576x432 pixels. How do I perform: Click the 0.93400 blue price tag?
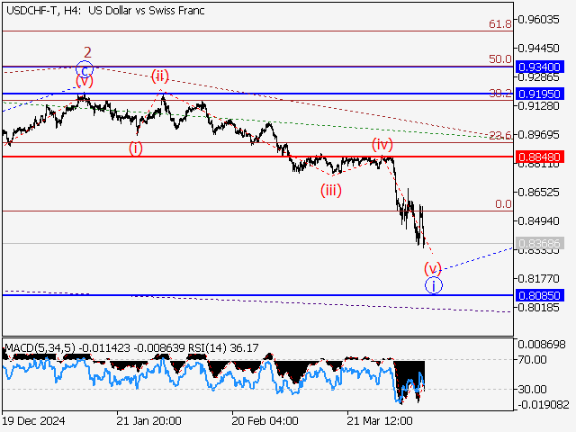point(540,67)
